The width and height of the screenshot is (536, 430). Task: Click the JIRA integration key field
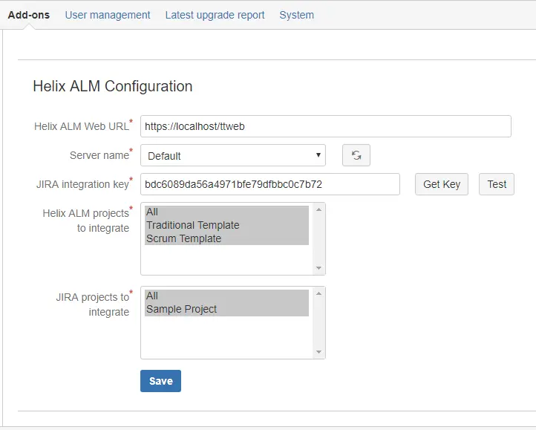click(270, 184)
